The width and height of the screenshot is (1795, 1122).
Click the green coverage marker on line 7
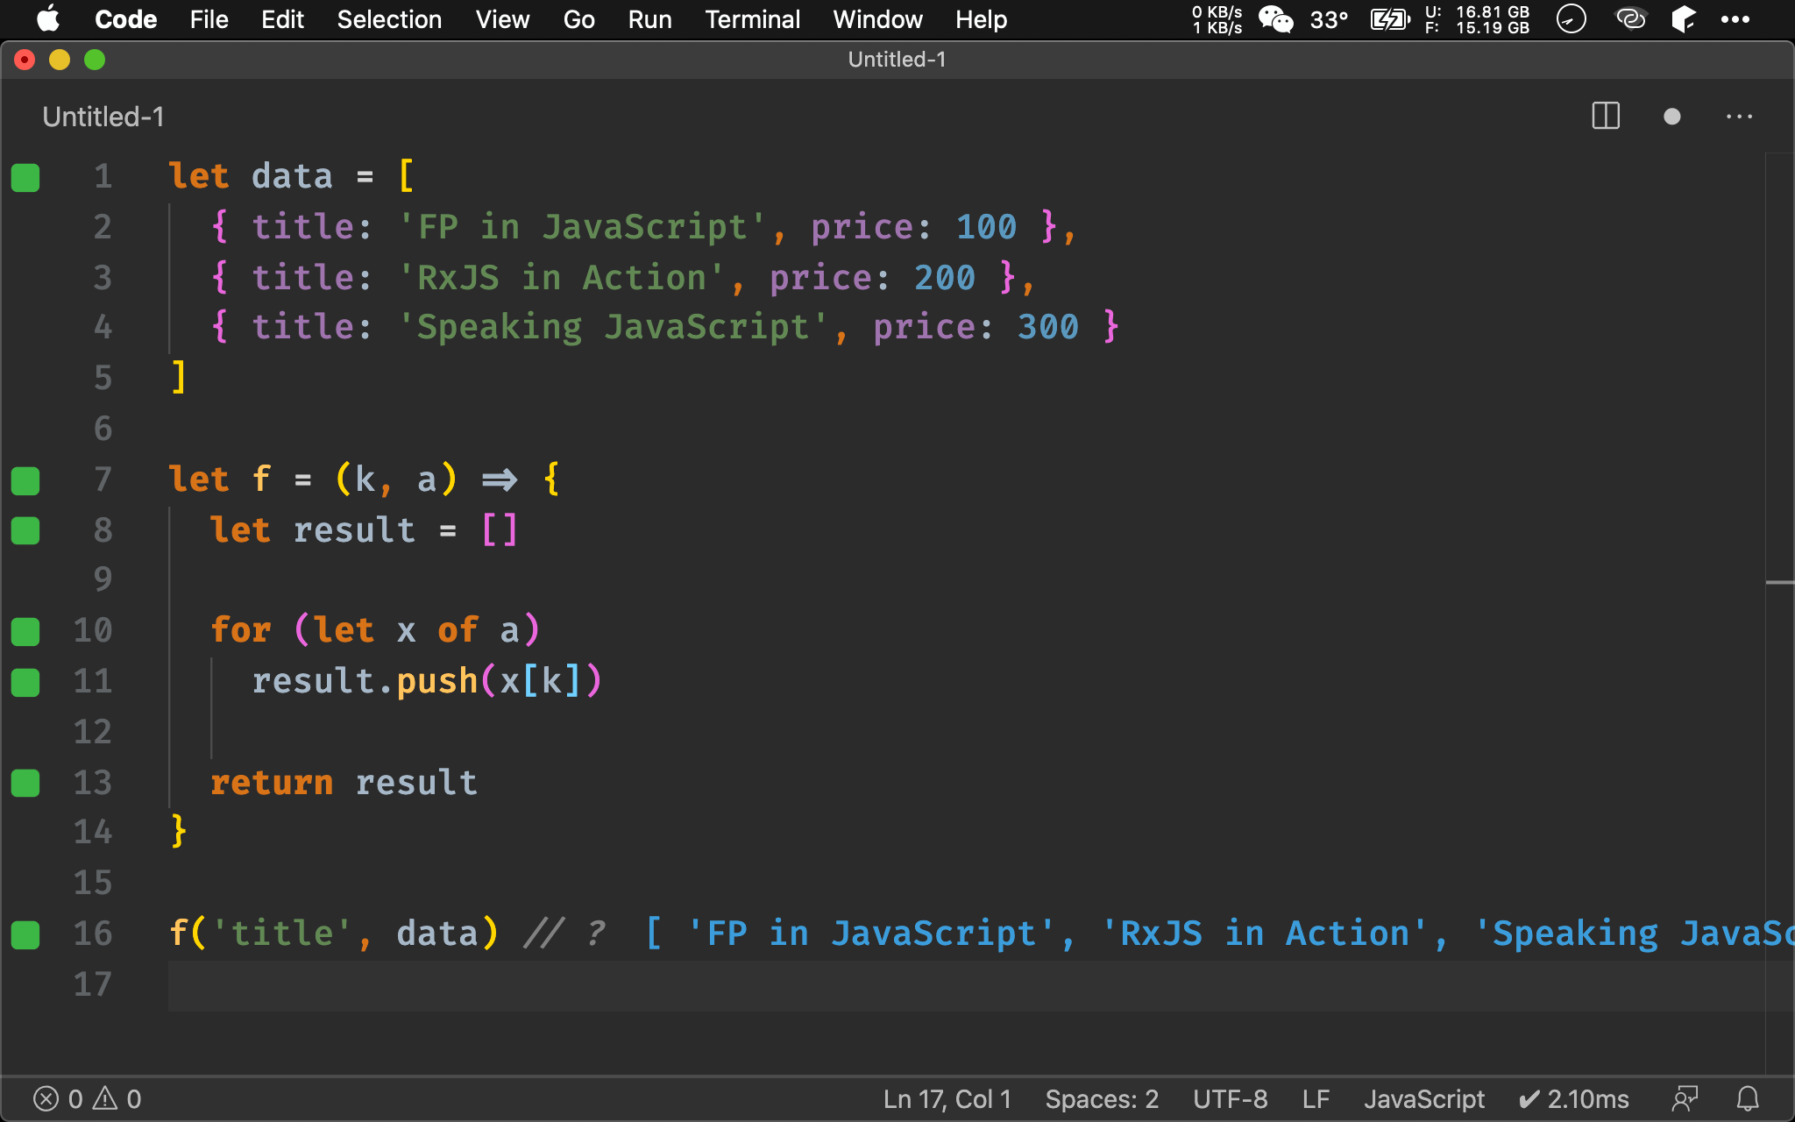coord(25,480)
